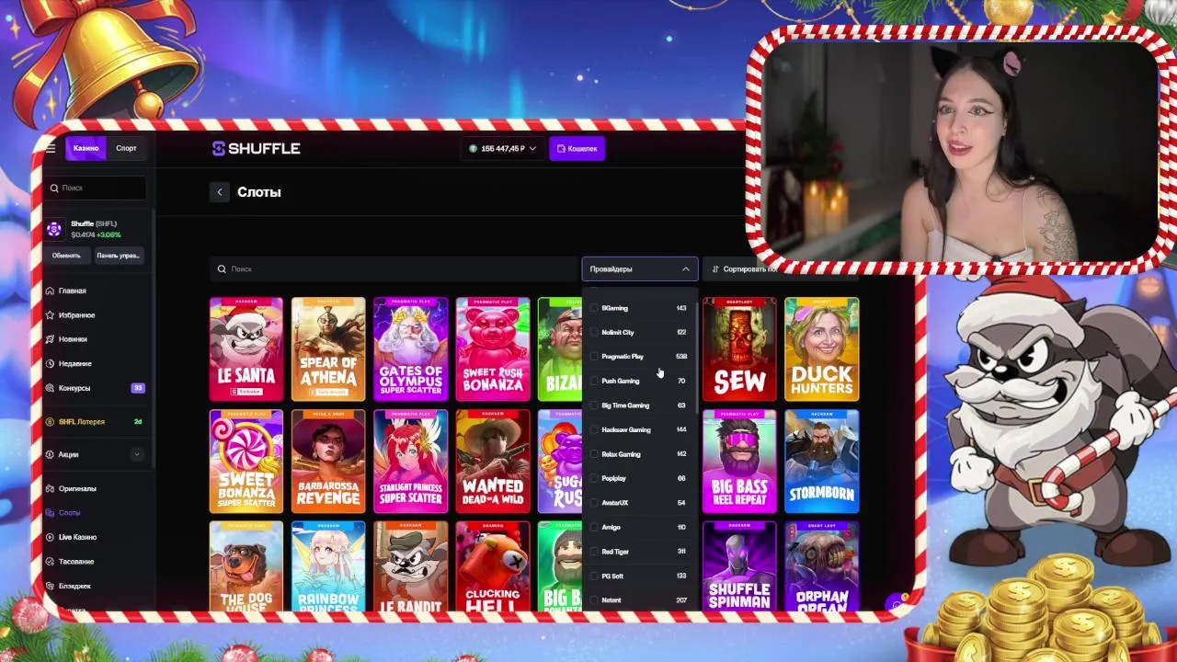Click the Кошелек wallet button
Image resolution: width=1177 pixels, height=662 pixels.
[577, 148]
